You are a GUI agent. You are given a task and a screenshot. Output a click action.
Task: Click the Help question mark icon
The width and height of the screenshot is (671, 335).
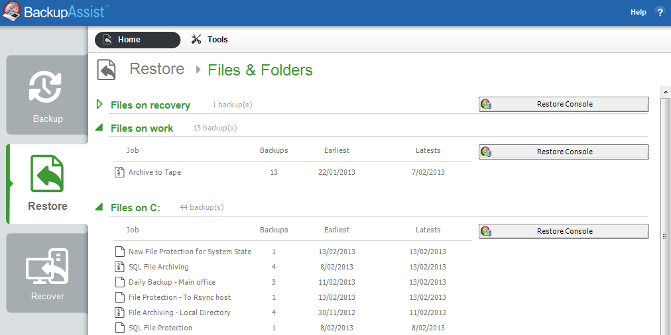click(659, 12)
